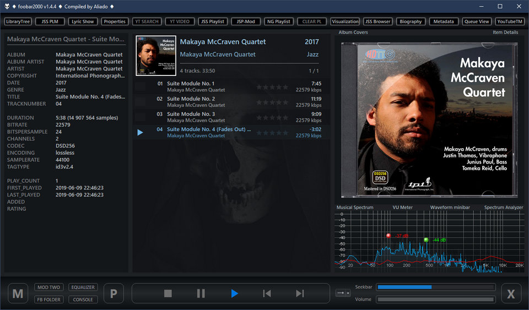Click the large P button
The height and width of the screenshot is (310, 529).
[114, 293]
